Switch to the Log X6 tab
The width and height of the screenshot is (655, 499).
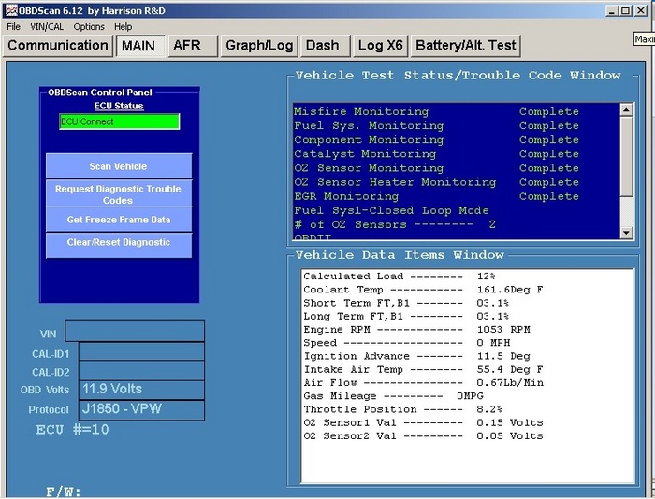click(380, 46)
